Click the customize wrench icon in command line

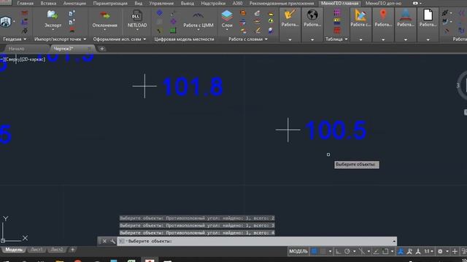[x=112, y=241]
